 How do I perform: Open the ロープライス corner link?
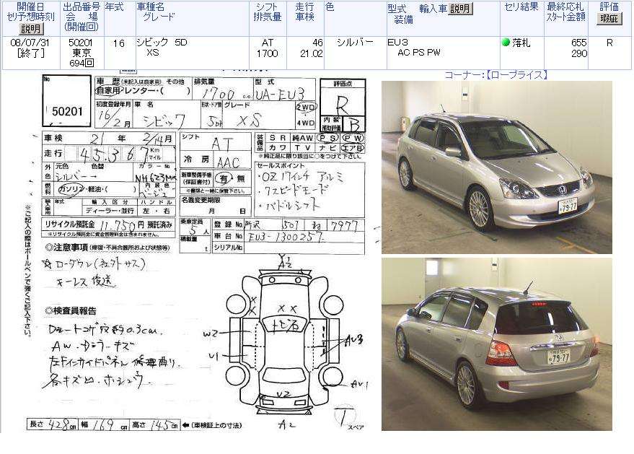(517, 75)
